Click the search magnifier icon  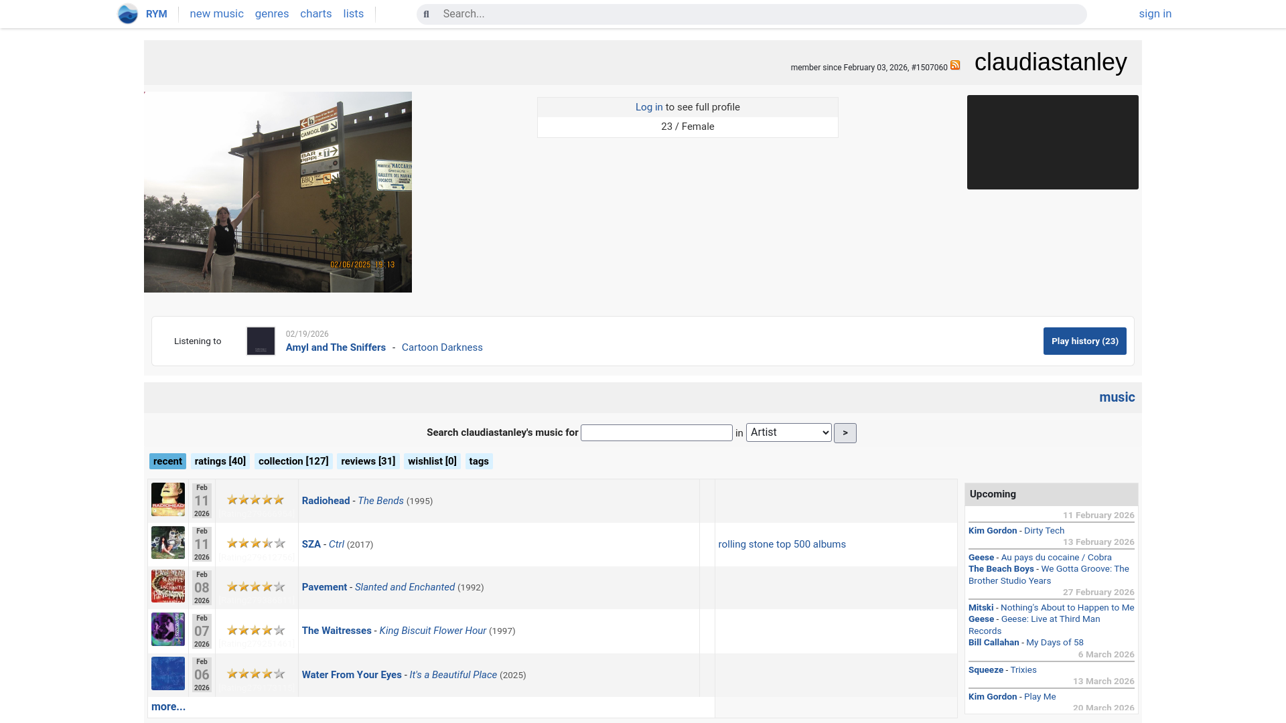pyautogui.click(x=426, y=14)
